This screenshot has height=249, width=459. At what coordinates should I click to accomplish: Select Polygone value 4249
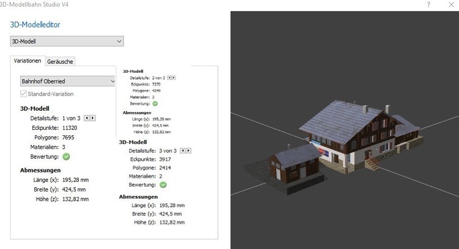(156, 91)
